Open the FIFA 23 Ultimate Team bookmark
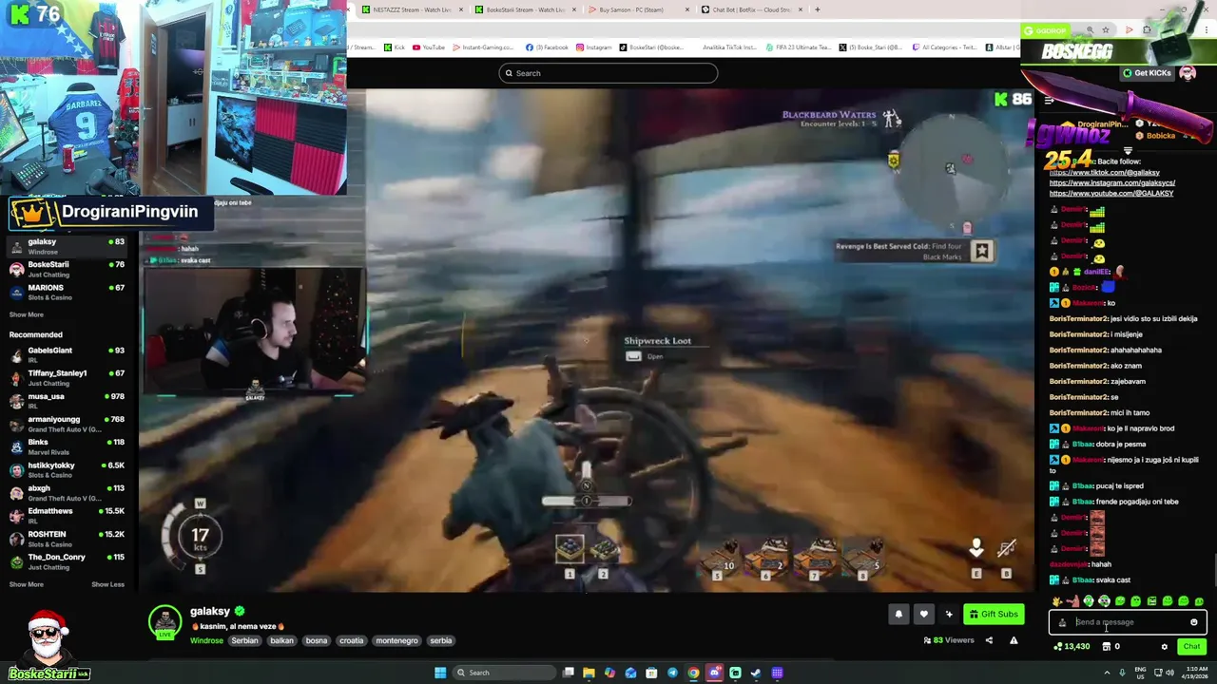Image resolution: width=1217 pixels, height=684 pixels. (x=799, y=47)
